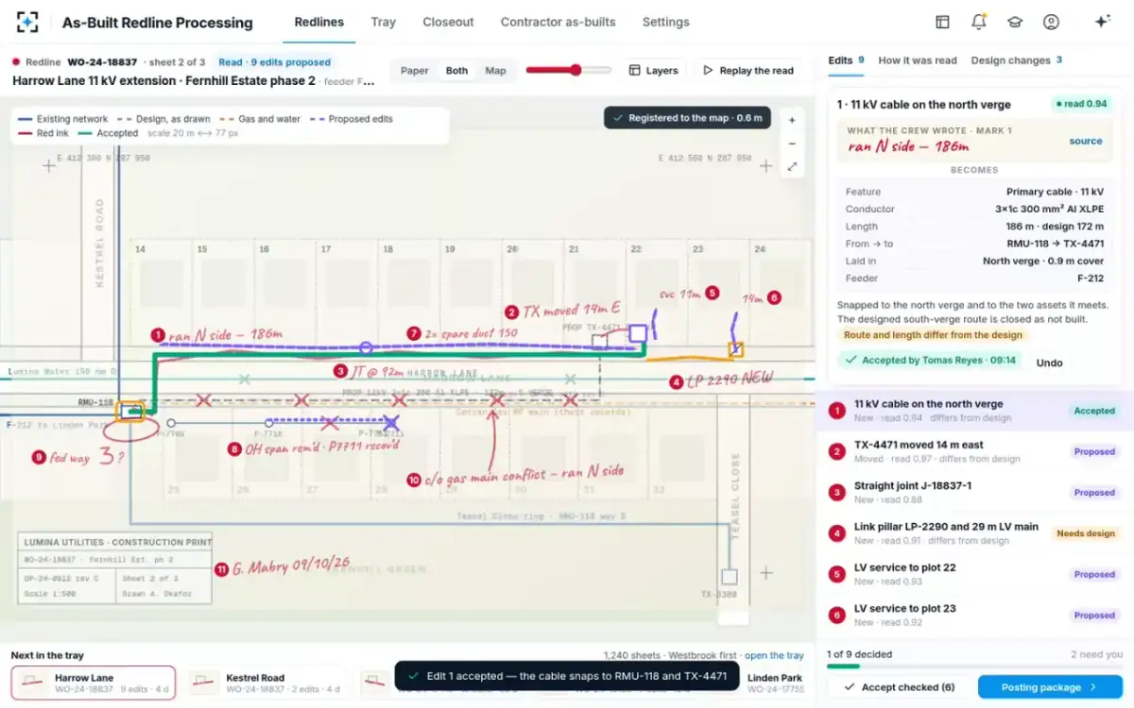1134x708 pixels.
Task: Select redline marker 10 gas main conflict
Action: (x=413, y=480)
